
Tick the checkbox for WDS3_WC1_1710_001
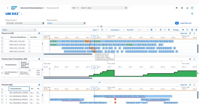pyautogui.click(x=2, y=41)
